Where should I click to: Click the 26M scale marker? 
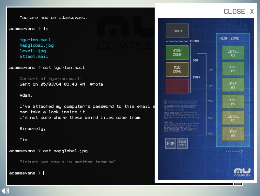point(211,101)
